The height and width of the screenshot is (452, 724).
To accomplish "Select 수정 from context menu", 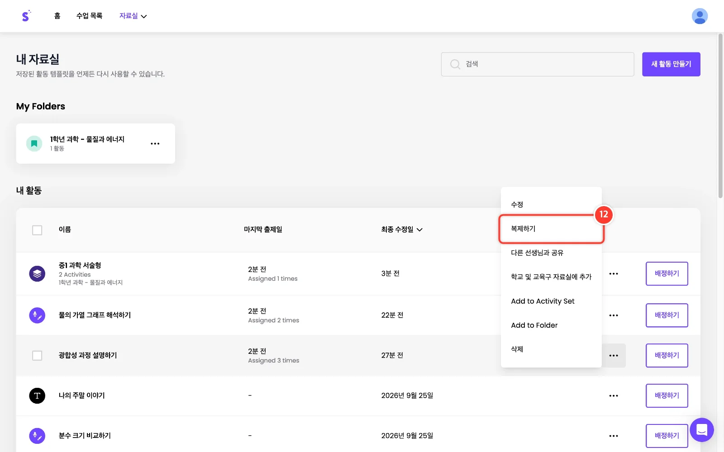I will [551, 204].
